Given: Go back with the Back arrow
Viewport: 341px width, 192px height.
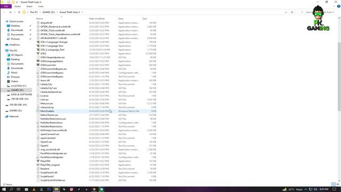Looking at the screenshot, I should 4,12.
